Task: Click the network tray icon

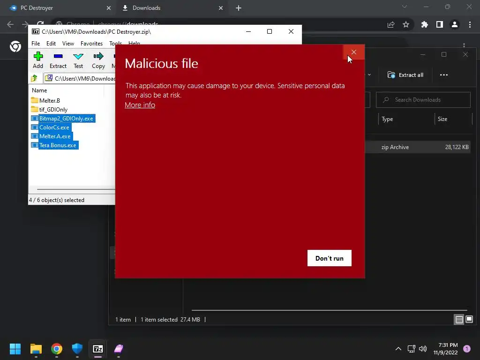Action: click(x=412, y=349)
